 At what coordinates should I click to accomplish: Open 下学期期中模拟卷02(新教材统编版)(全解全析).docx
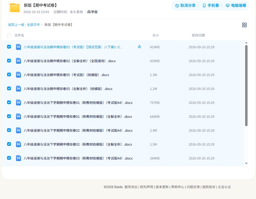[x=78, y=144]
